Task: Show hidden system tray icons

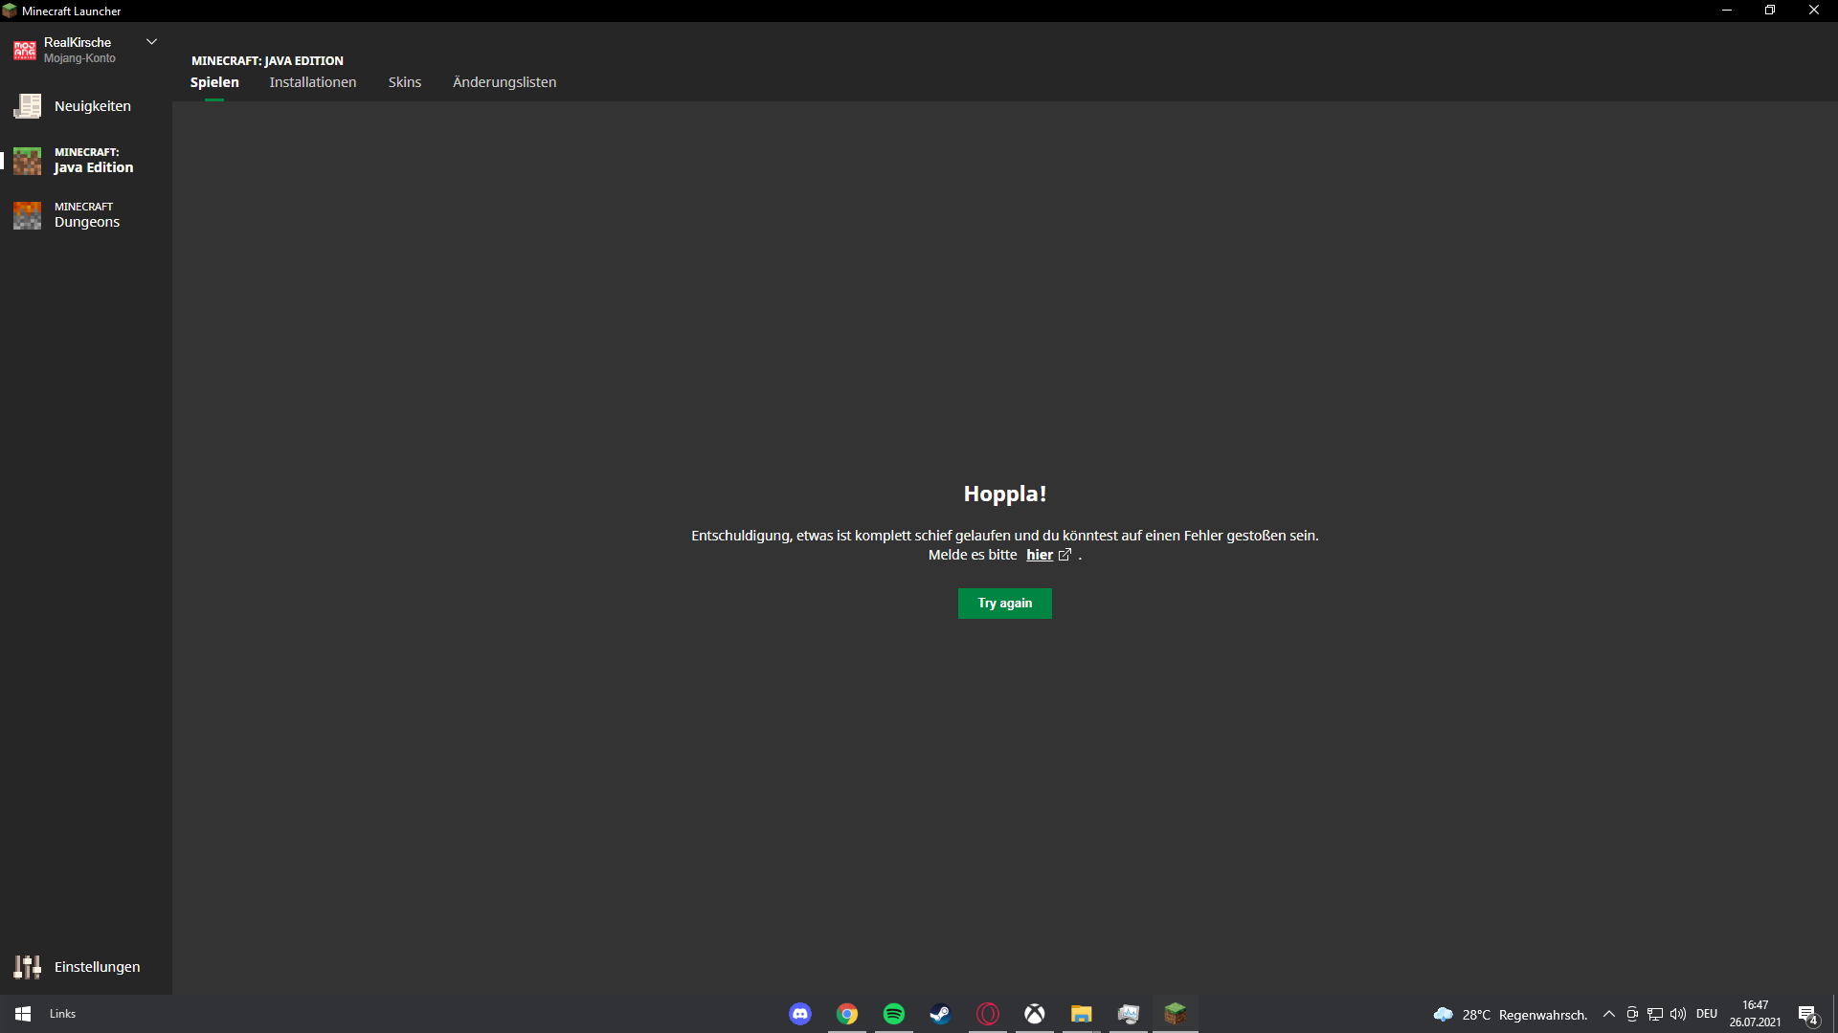Action: point(1609,1015)
